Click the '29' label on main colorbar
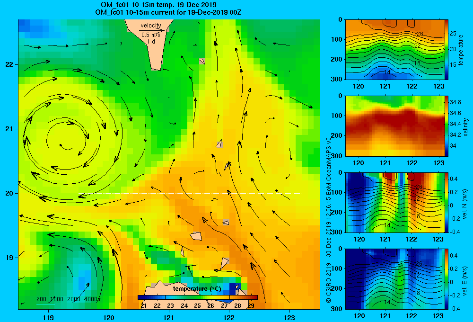 click(x=251, y=305)
